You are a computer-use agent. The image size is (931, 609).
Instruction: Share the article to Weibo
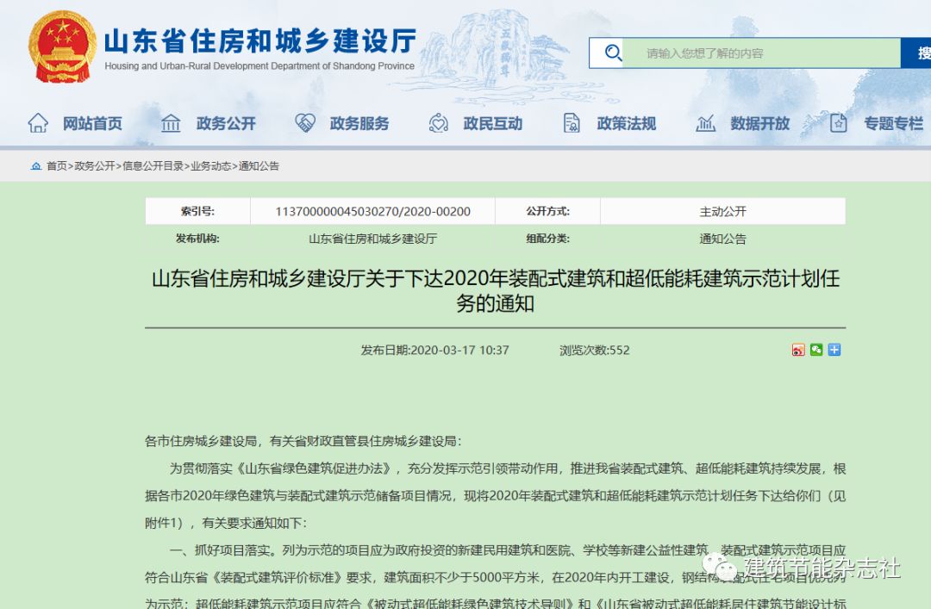pyautogui.click(x=798, y=350)
